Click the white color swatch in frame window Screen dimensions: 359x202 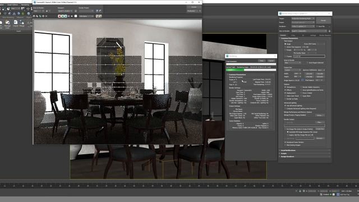click(x=76, y=16)
